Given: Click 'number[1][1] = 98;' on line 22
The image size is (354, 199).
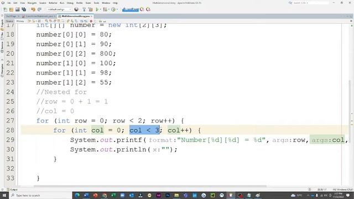Looking at the screenshot, I should [74, 73].
